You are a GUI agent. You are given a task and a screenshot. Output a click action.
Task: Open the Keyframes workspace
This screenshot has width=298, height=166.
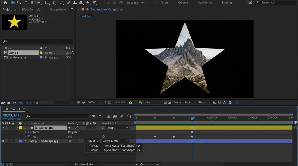click(205, 3)
